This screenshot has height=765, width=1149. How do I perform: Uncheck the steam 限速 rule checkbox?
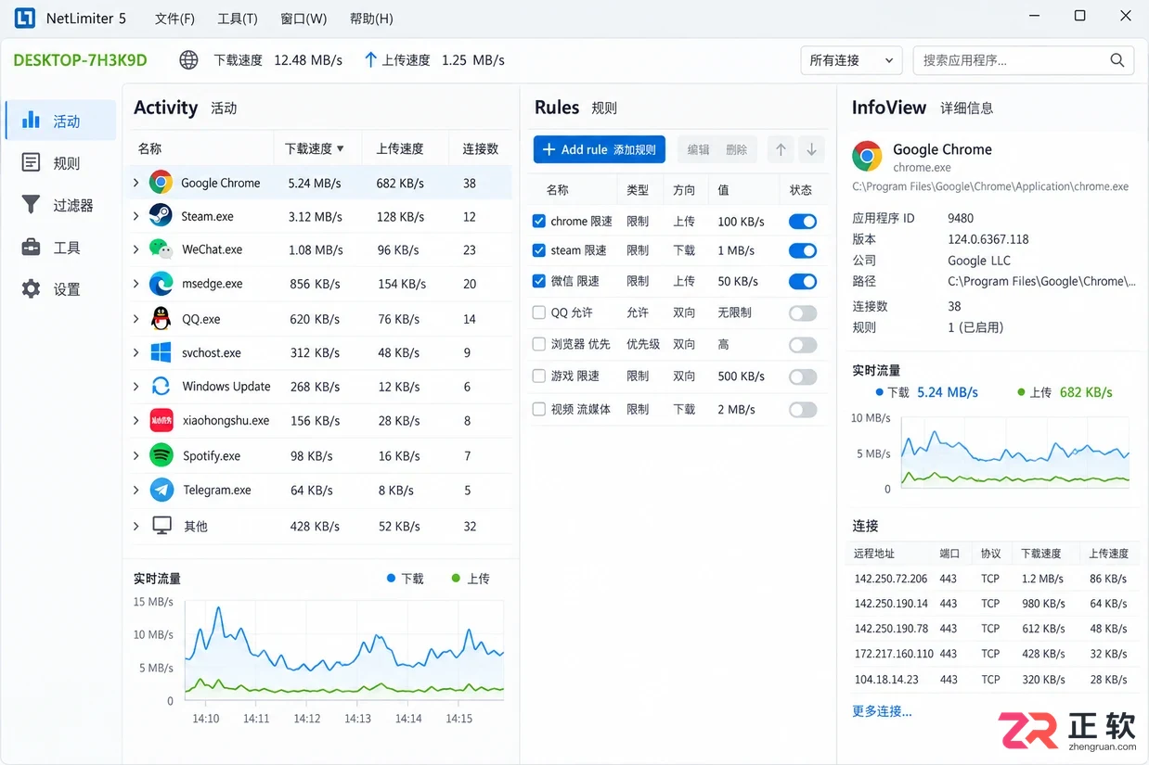coord(538,250)
